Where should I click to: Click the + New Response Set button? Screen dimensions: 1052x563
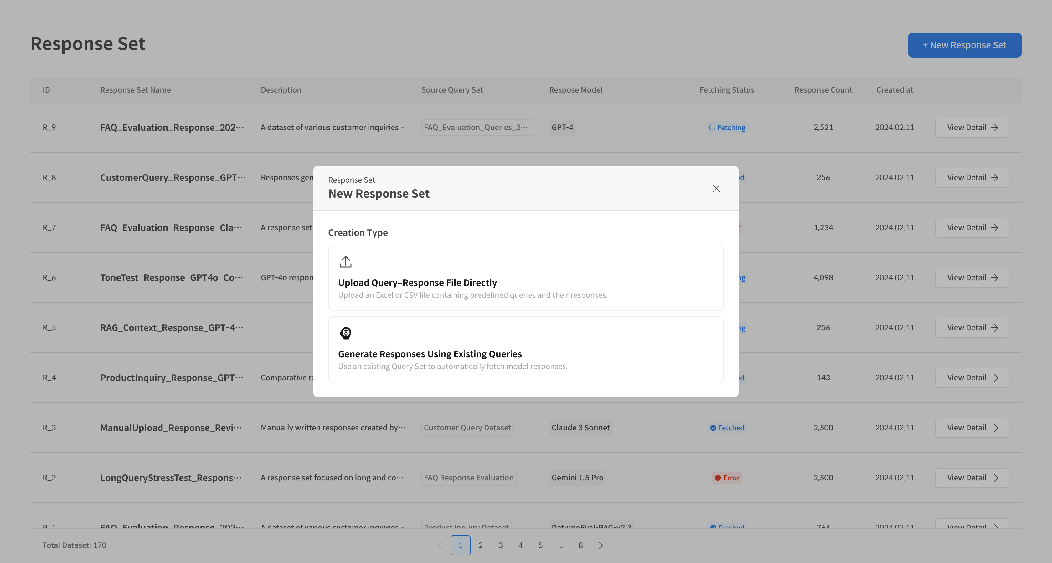coord(964,45)
